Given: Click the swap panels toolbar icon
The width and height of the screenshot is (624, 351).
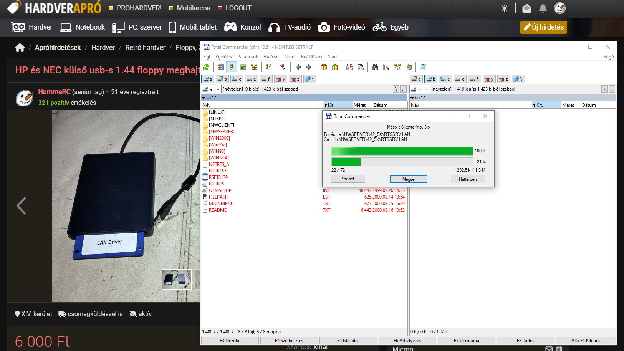Looking at the screenshot, I should click(x=268, y=67).
